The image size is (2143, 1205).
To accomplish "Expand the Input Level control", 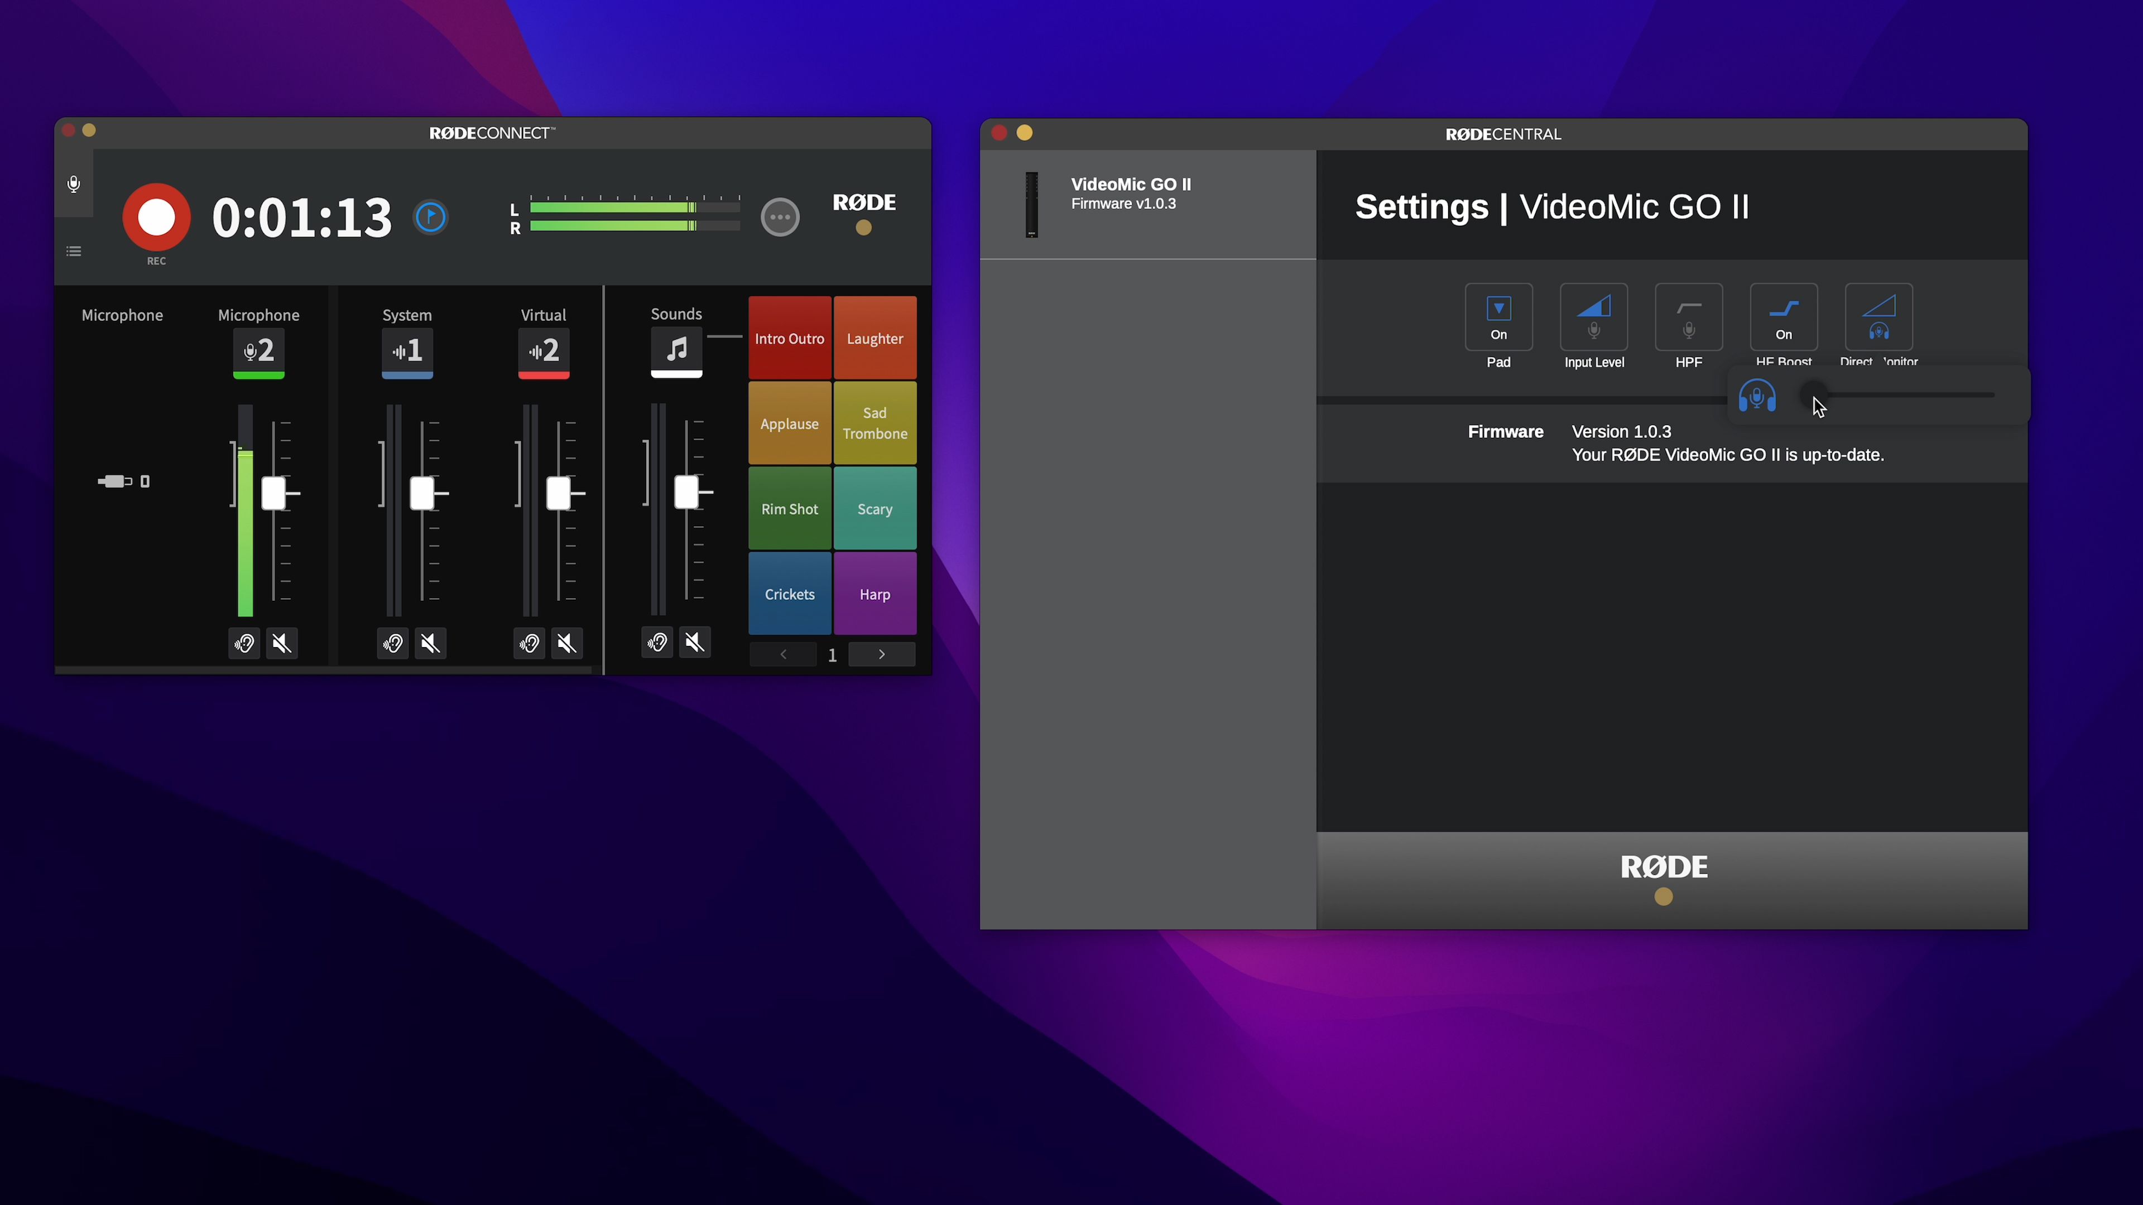I will pyautogui.click(x=1593, y=317).
